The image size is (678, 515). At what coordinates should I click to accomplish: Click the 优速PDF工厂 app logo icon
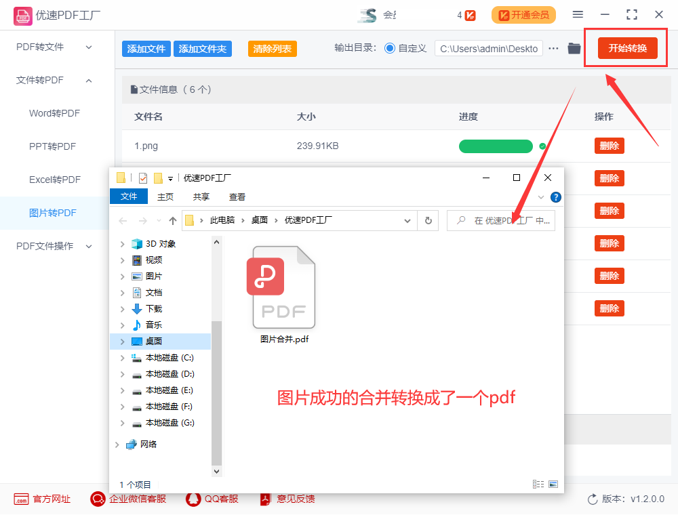click(22, 16)
